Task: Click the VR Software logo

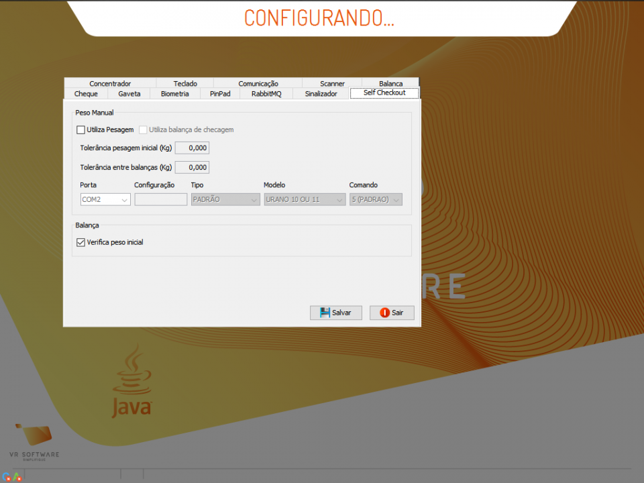Action: tap(34, 442)
